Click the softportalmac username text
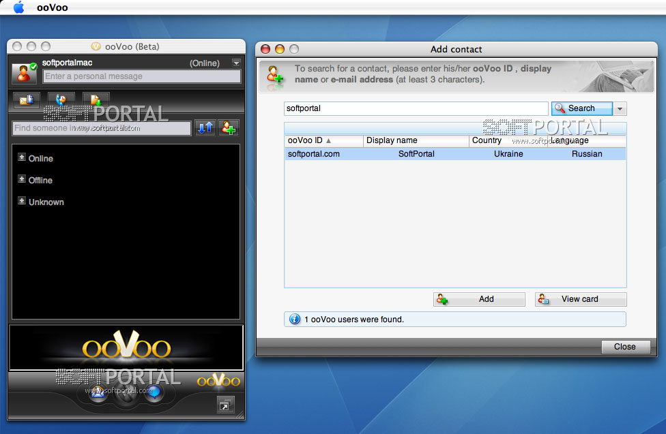Image resolution: width=666 pixels, height=434 pixels. point(67,63)
